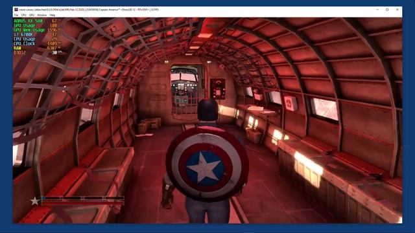415x233 pixels.
Task: Click the star icon beside the health bar
Action: pos(34,201)
